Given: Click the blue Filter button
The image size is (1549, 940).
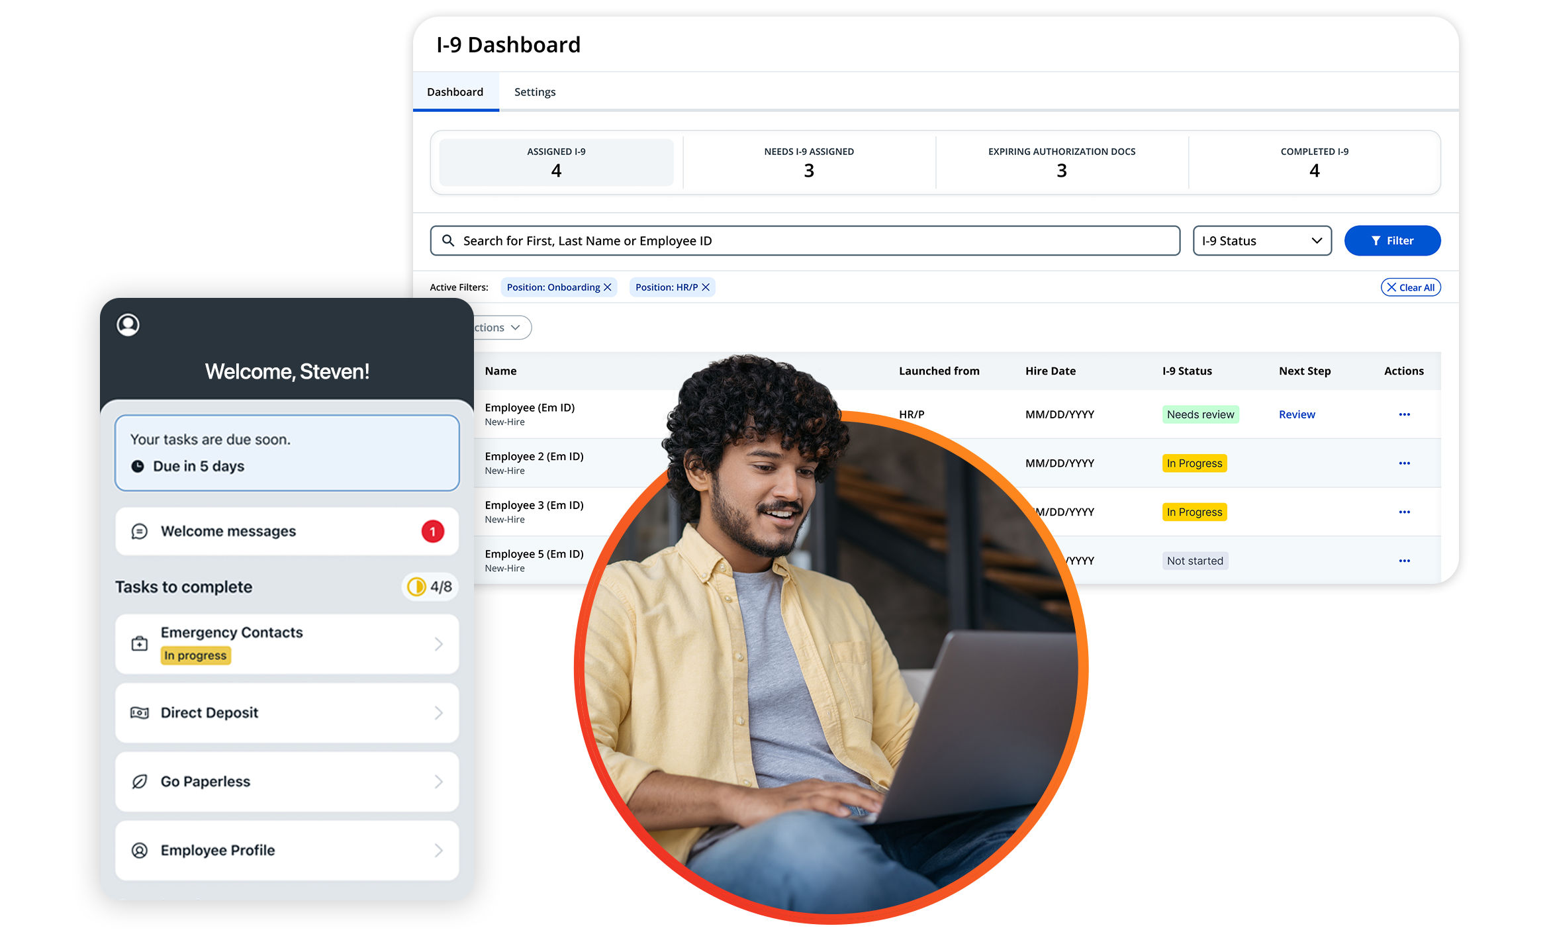Looking at the screenshot, I should click(x=1392, y=240).
